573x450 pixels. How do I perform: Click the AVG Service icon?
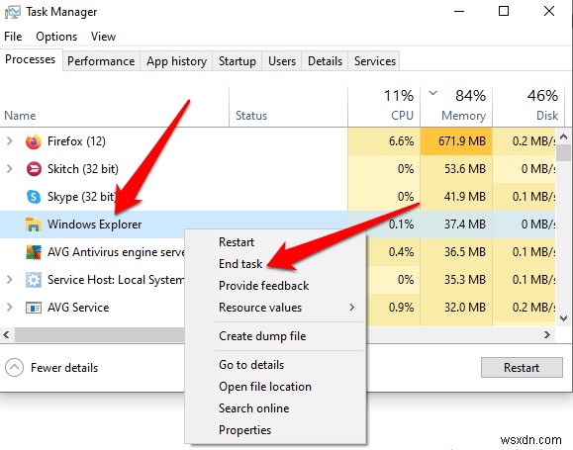pyautogui.click(x=34, y=308)
